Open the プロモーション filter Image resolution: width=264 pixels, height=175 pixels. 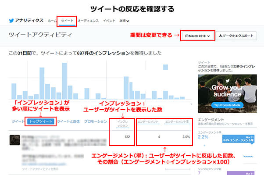96,121
